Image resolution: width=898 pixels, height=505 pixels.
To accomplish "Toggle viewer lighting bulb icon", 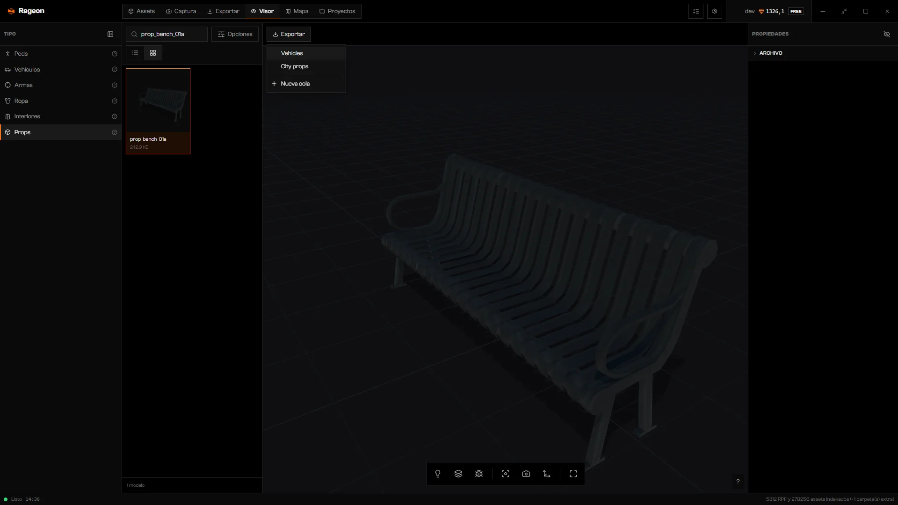I will [x=438, y=474].
